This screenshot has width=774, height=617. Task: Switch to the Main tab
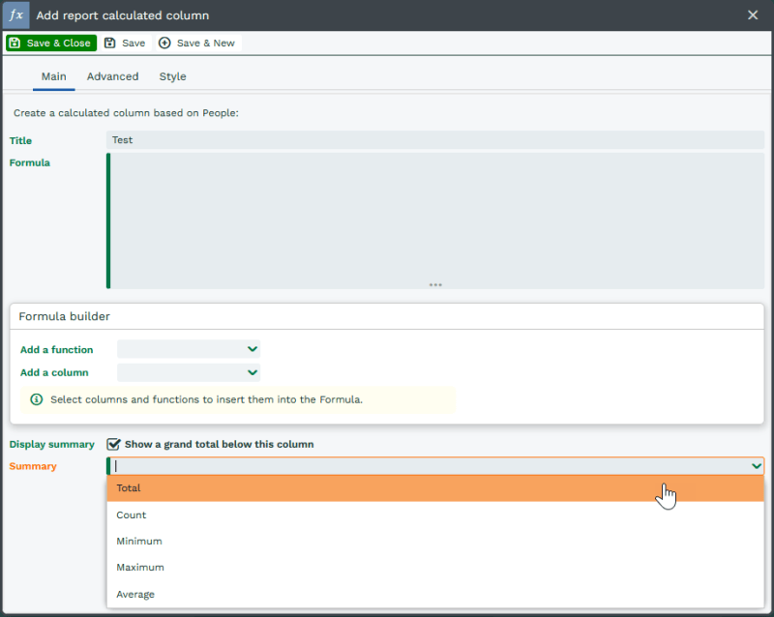point(53,76)
